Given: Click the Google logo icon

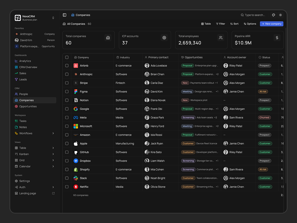Looking at the screenshot, I should (x=76, y=109).
